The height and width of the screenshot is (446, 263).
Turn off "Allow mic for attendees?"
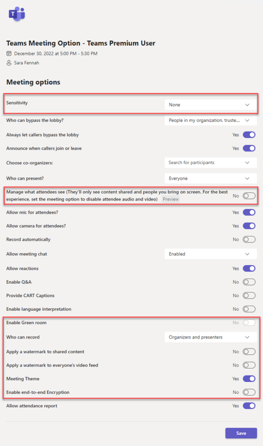249,212
